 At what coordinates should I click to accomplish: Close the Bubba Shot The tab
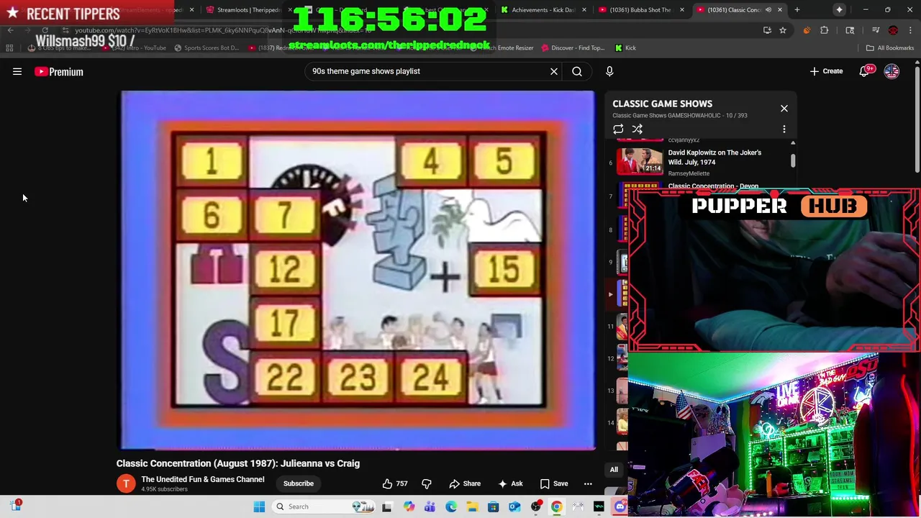click(x=681, y=10)
